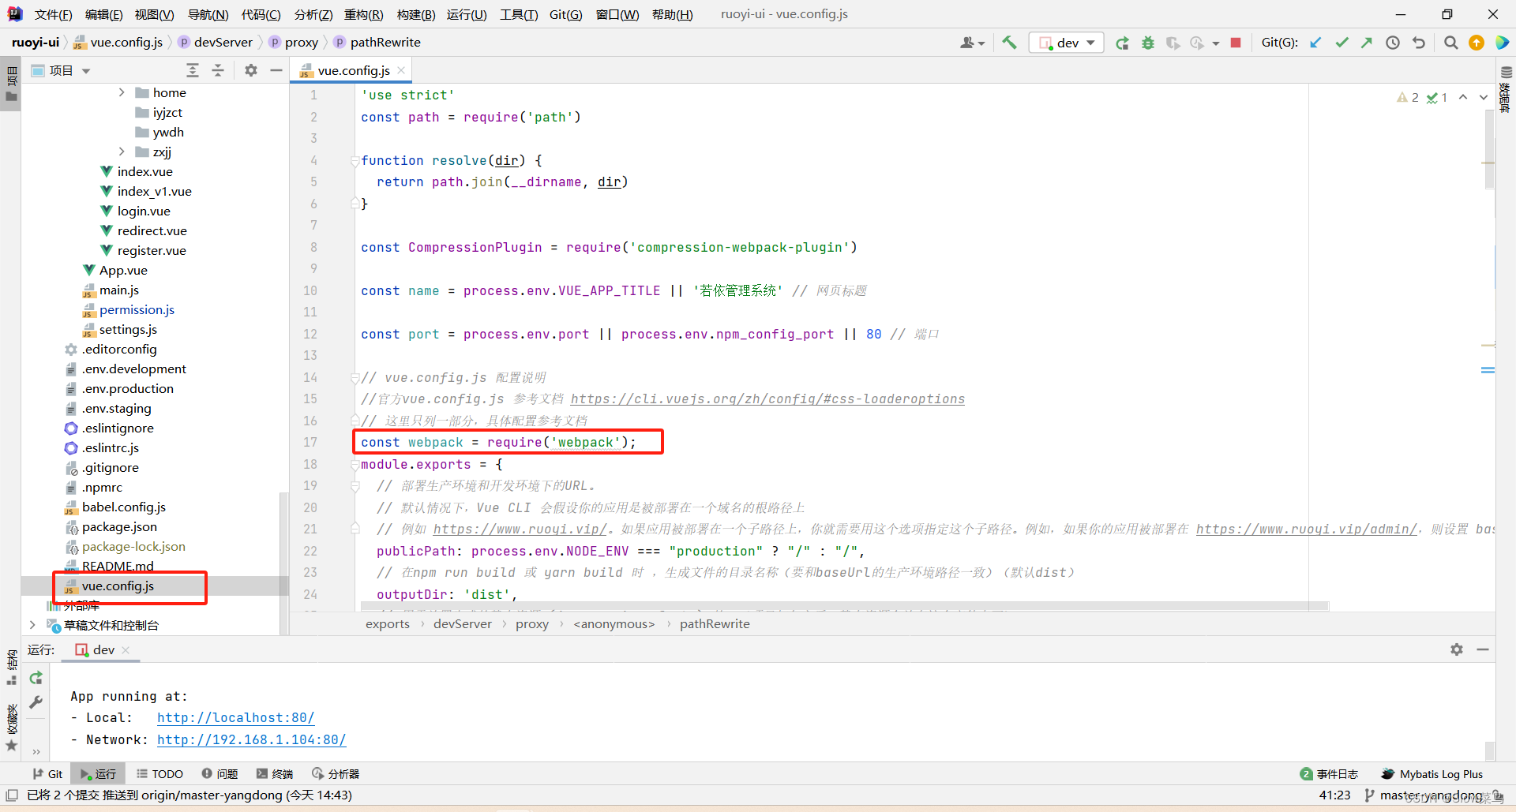This screenshot has width=1516, height=812.
Task: Open the 文件(F) menu
Action: tap(53, 14)
